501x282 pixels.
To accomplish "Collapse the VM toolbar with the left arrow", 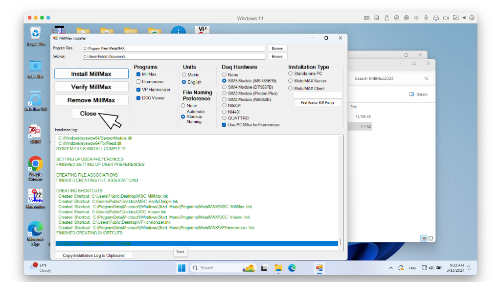I will point(464,18).
